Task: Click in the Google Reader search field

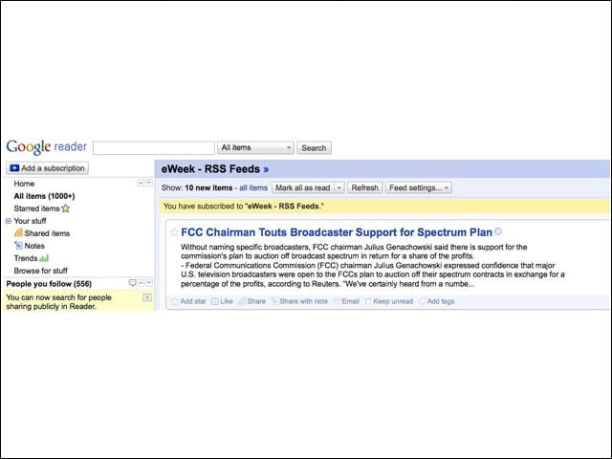Action: click(154, 148)
